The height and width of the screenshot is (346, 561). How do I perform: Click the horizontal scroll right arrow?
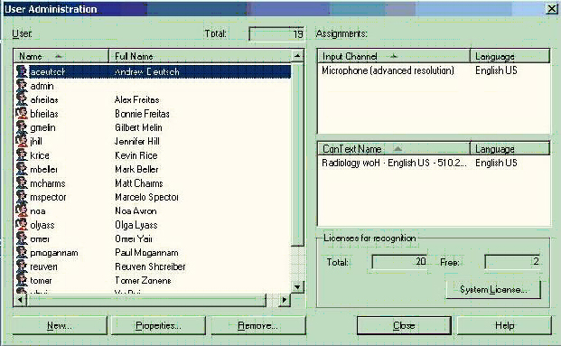coord(285,300)
